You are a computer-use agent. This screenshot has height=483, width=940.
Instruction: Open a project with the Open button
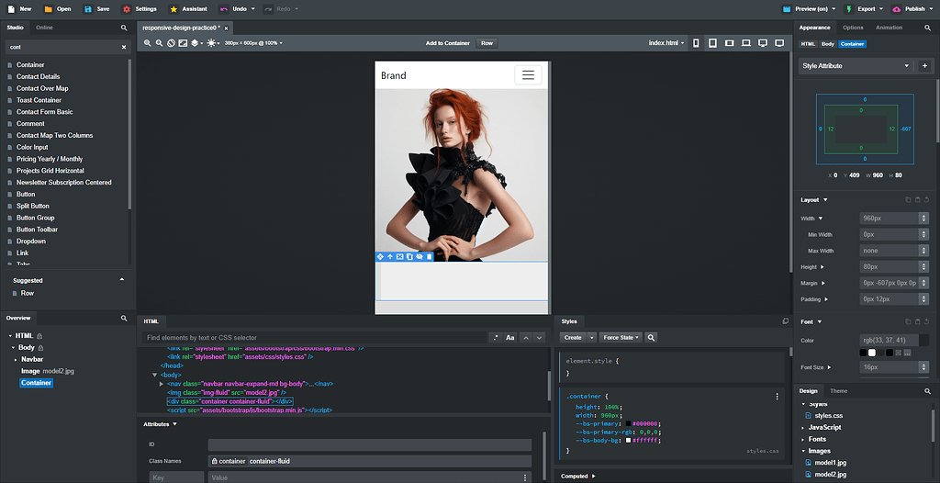pos(58,9)
